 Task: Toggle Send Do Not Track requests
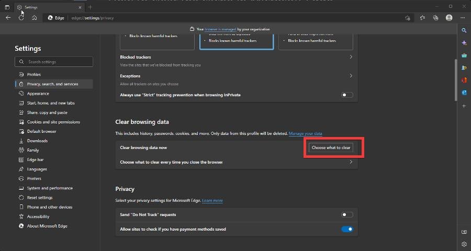click(347, 215)
